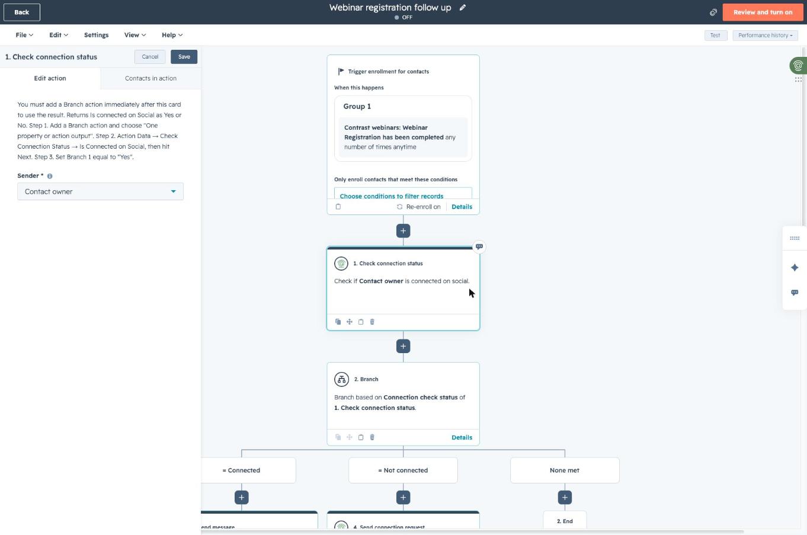Click the Re-enroll refresh icon
Screen dimensions: 807x535
click(399, 207)
